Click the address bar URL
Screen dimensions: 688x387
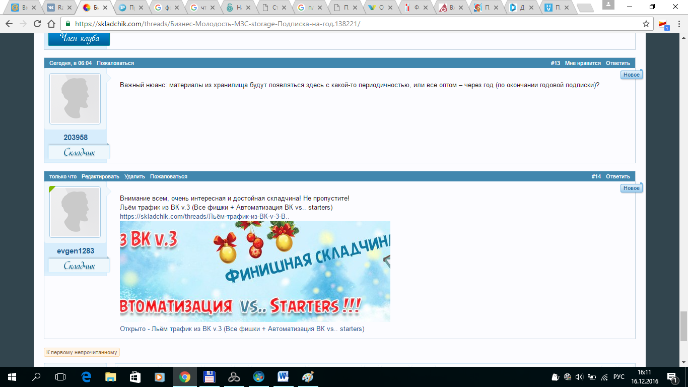pyautogui.click(x=218, y=24)
